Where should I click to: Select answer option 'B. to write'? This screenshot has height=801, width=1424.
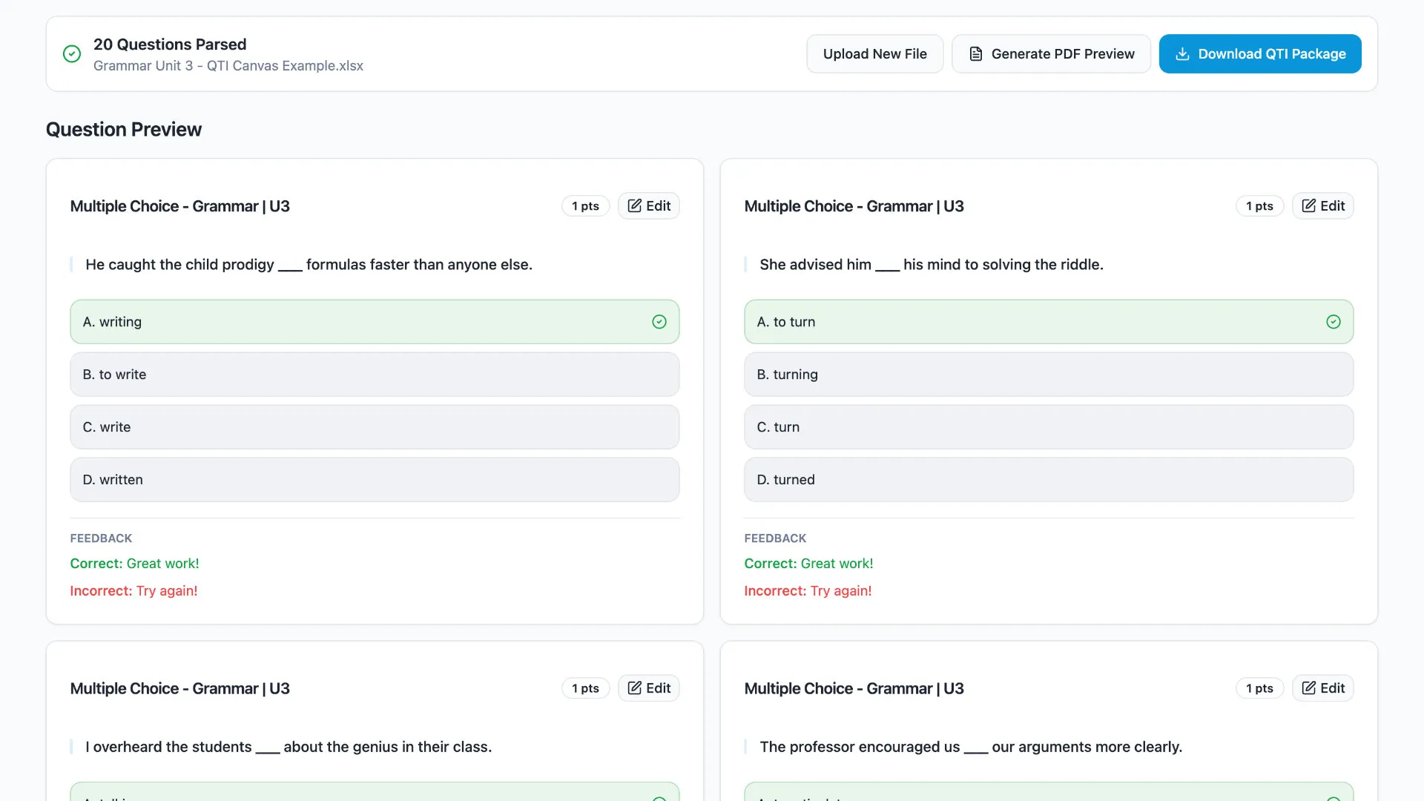pos(375,375)
